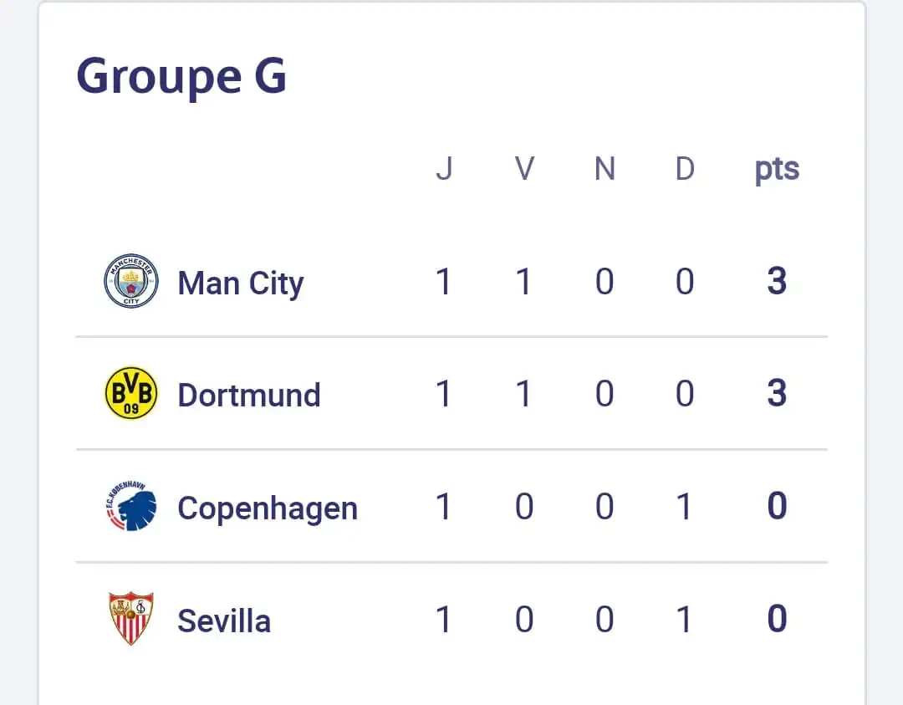This screenshot has height=705, width=903.
Task: Click the Sevilla club crest
Action: (x=130, y=619)
